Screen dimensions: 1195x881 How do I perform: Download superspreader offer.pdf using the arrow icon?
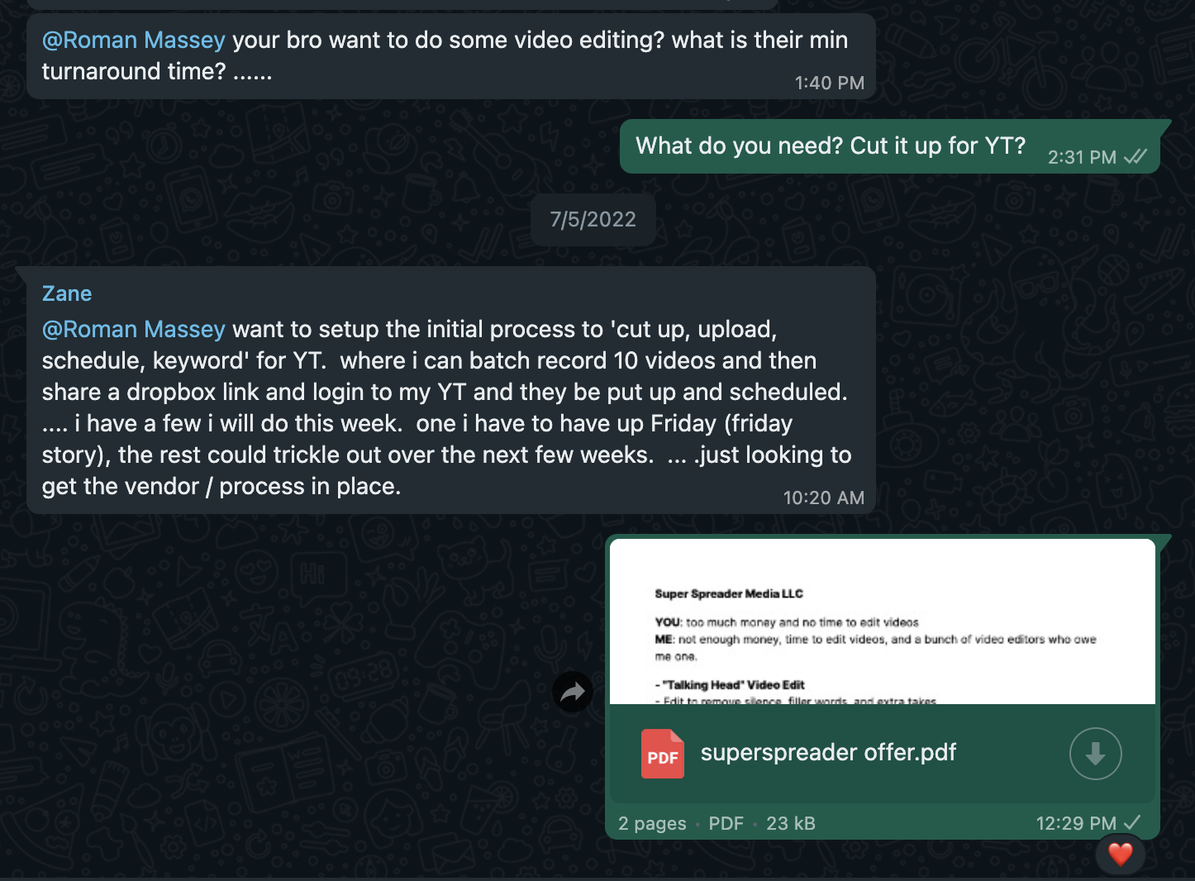pos(1095,754)
